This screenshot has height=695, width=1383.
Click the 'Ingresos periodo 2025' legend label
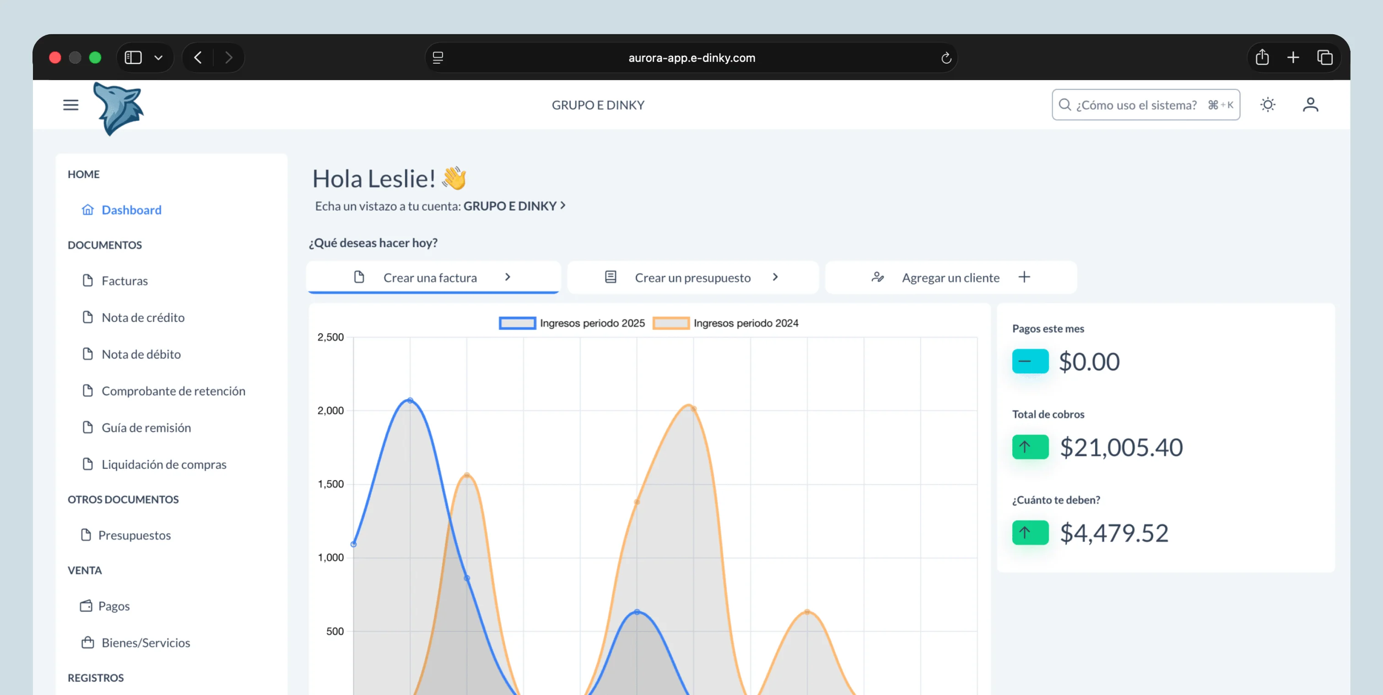coord(592,323)
